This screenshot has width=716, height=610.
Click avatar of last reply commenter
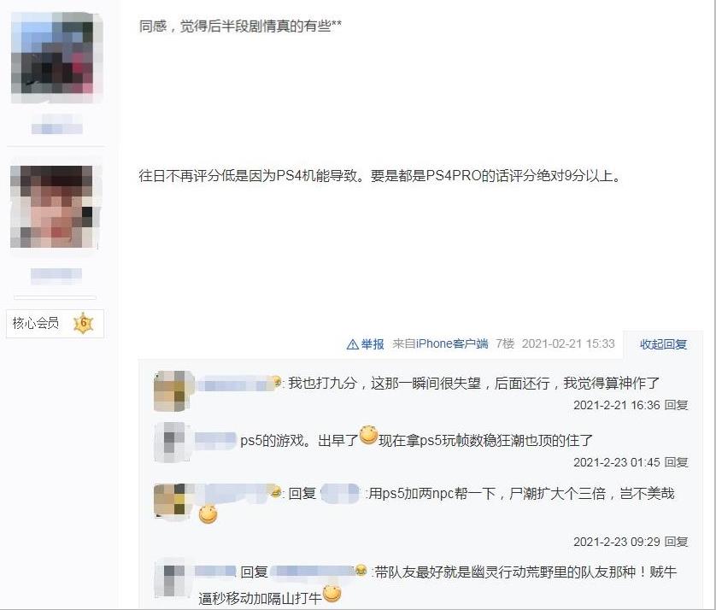[x=172, y=578]
